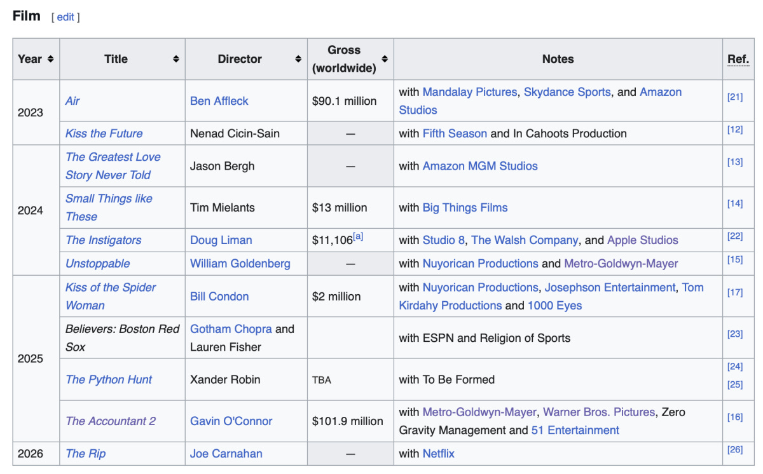Screen dimensions: 763x474
Task: Open Kiss the Future film link
Action: click(x=104, y=133)
